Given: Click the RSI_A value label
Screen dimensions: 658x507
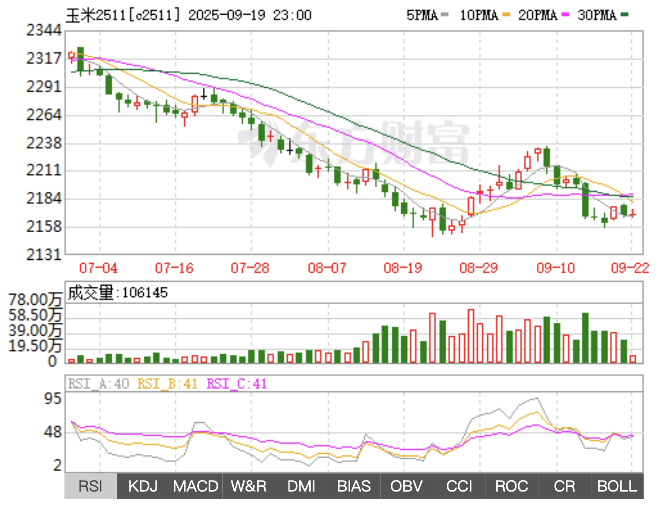Looking at the screenshot, I should click(98, 384).
